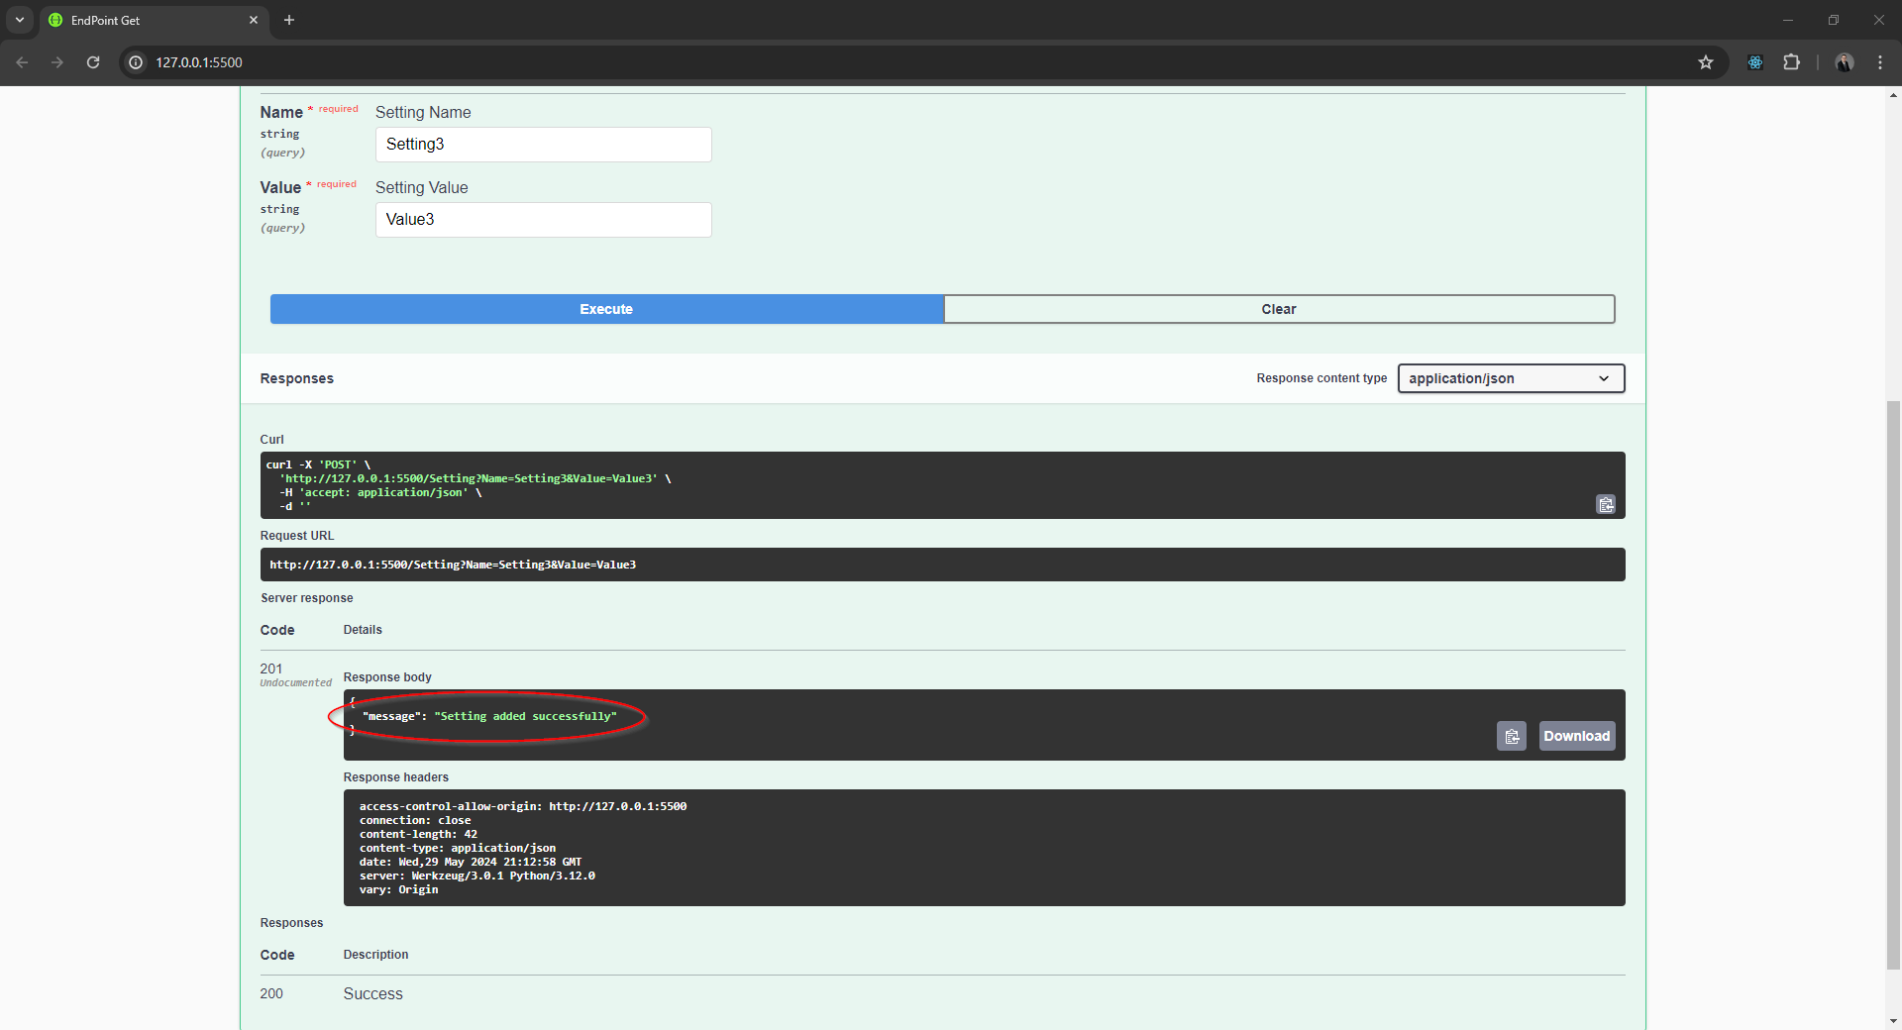View site information icon in address bar

click(x=137, y=62)
